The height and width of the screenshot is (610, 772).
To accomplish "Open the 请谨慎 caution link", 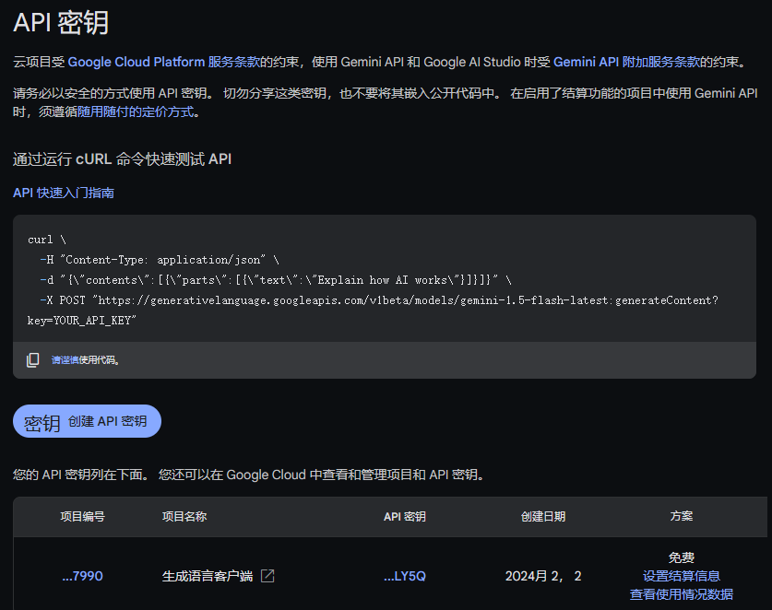I will (65, 360).
